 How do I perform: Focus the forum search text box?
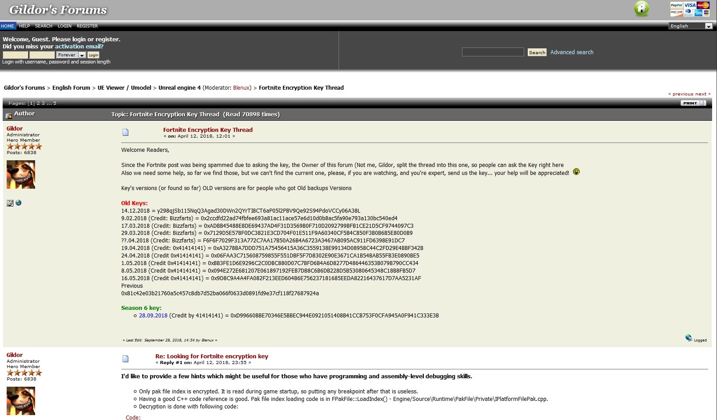point(493,52)
